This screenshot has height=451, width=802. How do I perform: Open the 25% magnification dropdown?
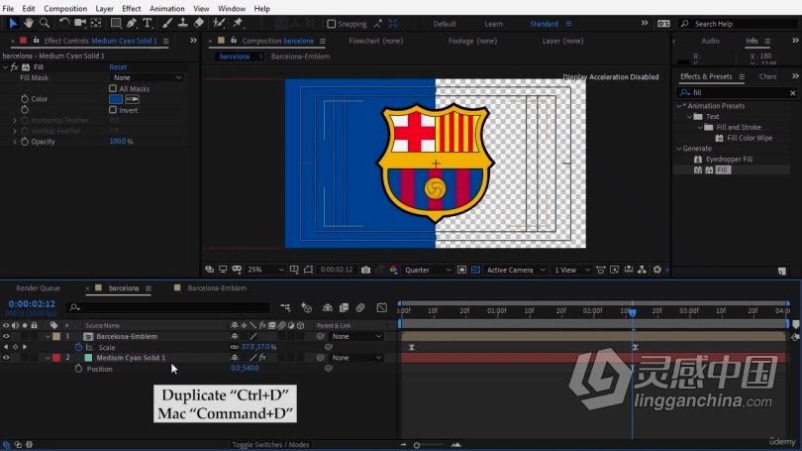[265, 270]
